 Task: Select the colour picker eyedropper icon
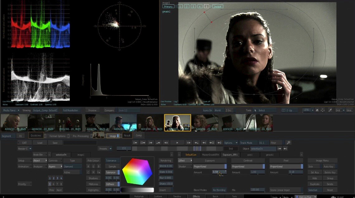(330, 110)
